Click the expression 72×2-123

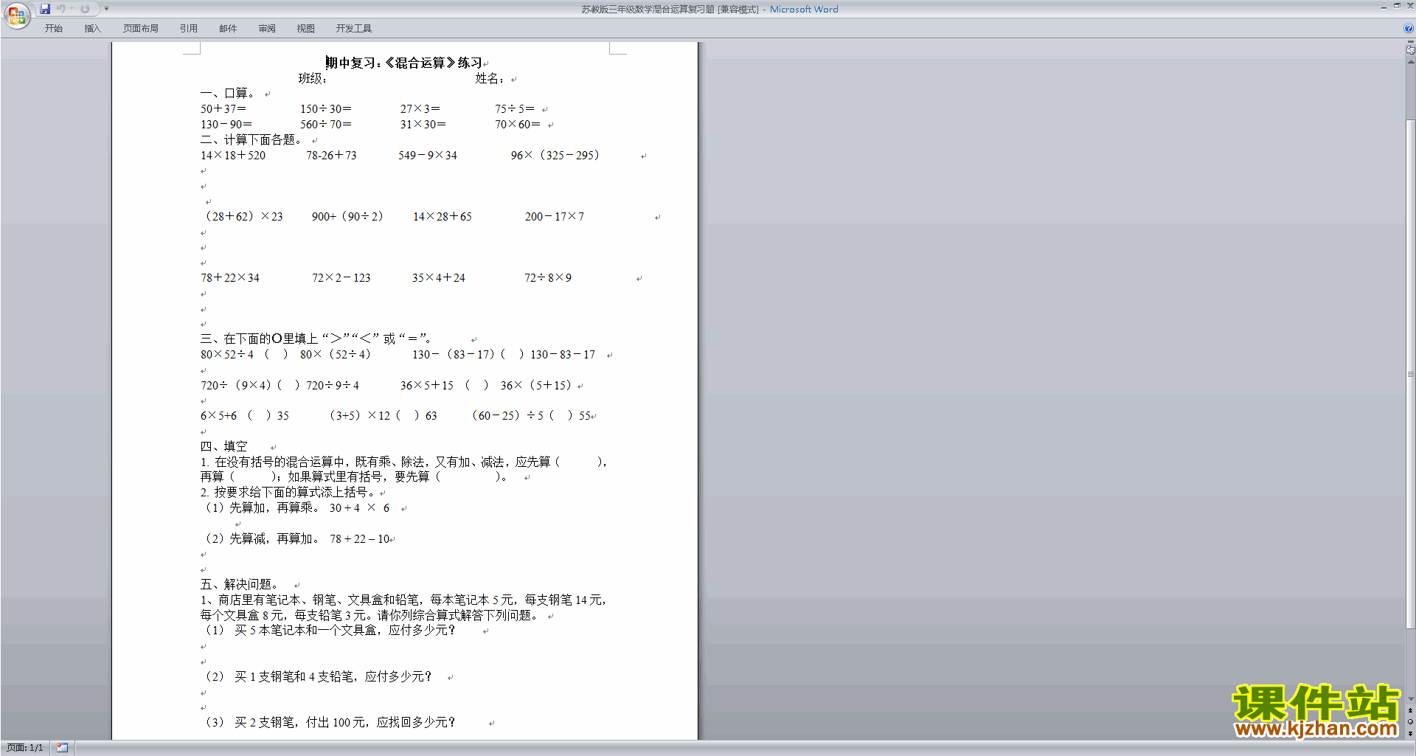point(341,277)
